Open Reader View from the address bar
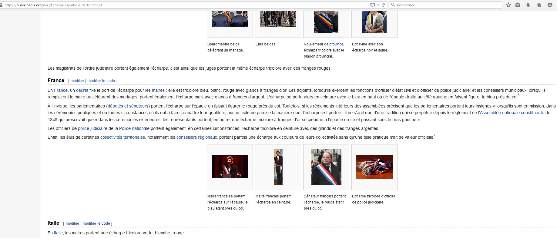The width and height of the screenshot is (557, 238). point(372,5)
